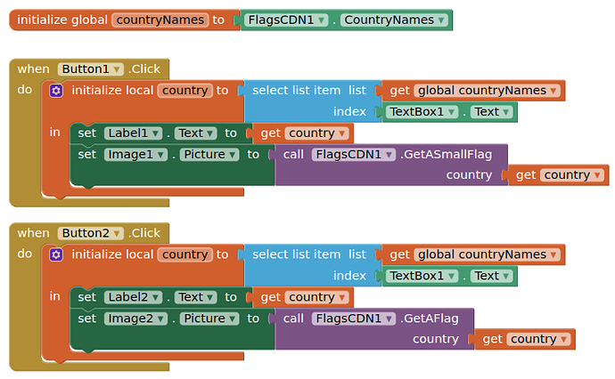Open get country dropdown beside Label2 setter
The width and height of the screenshot is (615, 379).
pyautogui.click(x=317, y=297)
